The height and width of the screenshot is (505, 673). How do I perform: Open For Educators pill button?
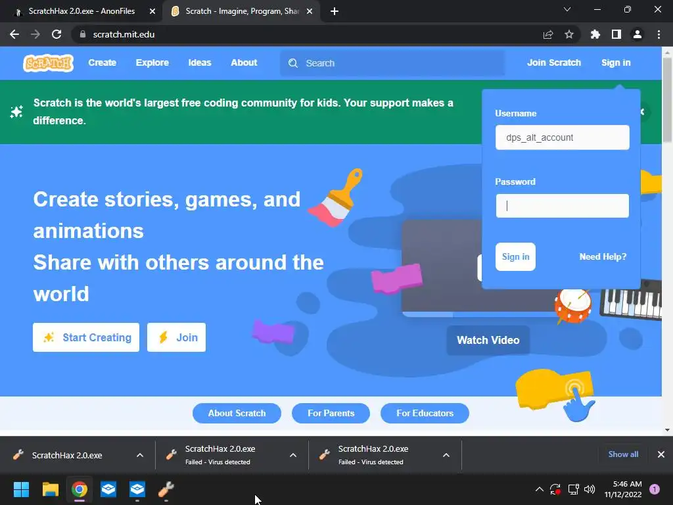425,413
